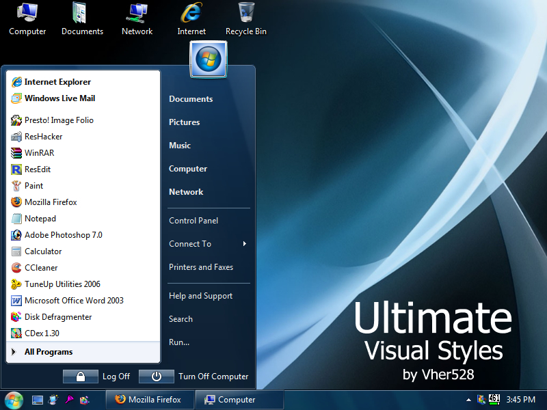547x410 pixels.
Task: Open ResEdit program
Action: pos(83,169)
